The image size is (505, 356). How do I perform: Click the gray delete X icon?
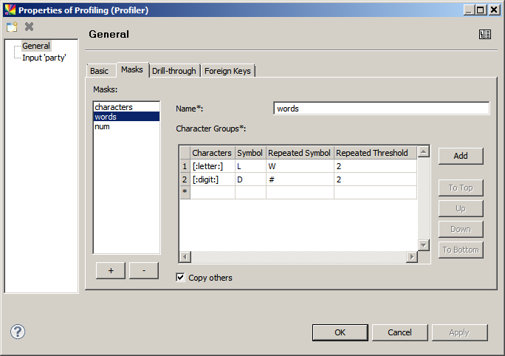click(x=30, y=27)
